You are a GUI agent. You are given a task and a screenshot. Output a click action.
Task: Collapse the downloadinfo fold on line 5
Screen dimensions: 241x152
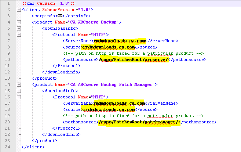pos(19,29)
